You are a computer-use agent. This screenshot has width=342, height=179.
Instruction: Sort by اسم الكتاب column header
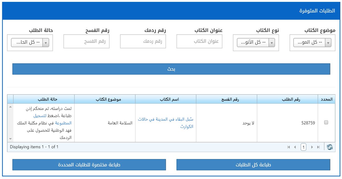pyautogui.click(x=166, y=99)
